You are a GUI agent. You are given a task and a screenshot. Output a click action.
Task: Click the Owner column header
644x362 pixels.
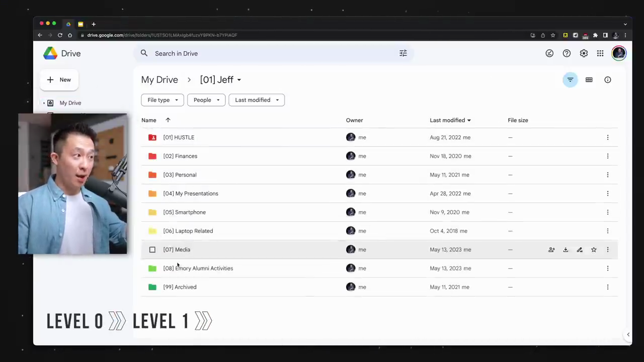(354, 120)
